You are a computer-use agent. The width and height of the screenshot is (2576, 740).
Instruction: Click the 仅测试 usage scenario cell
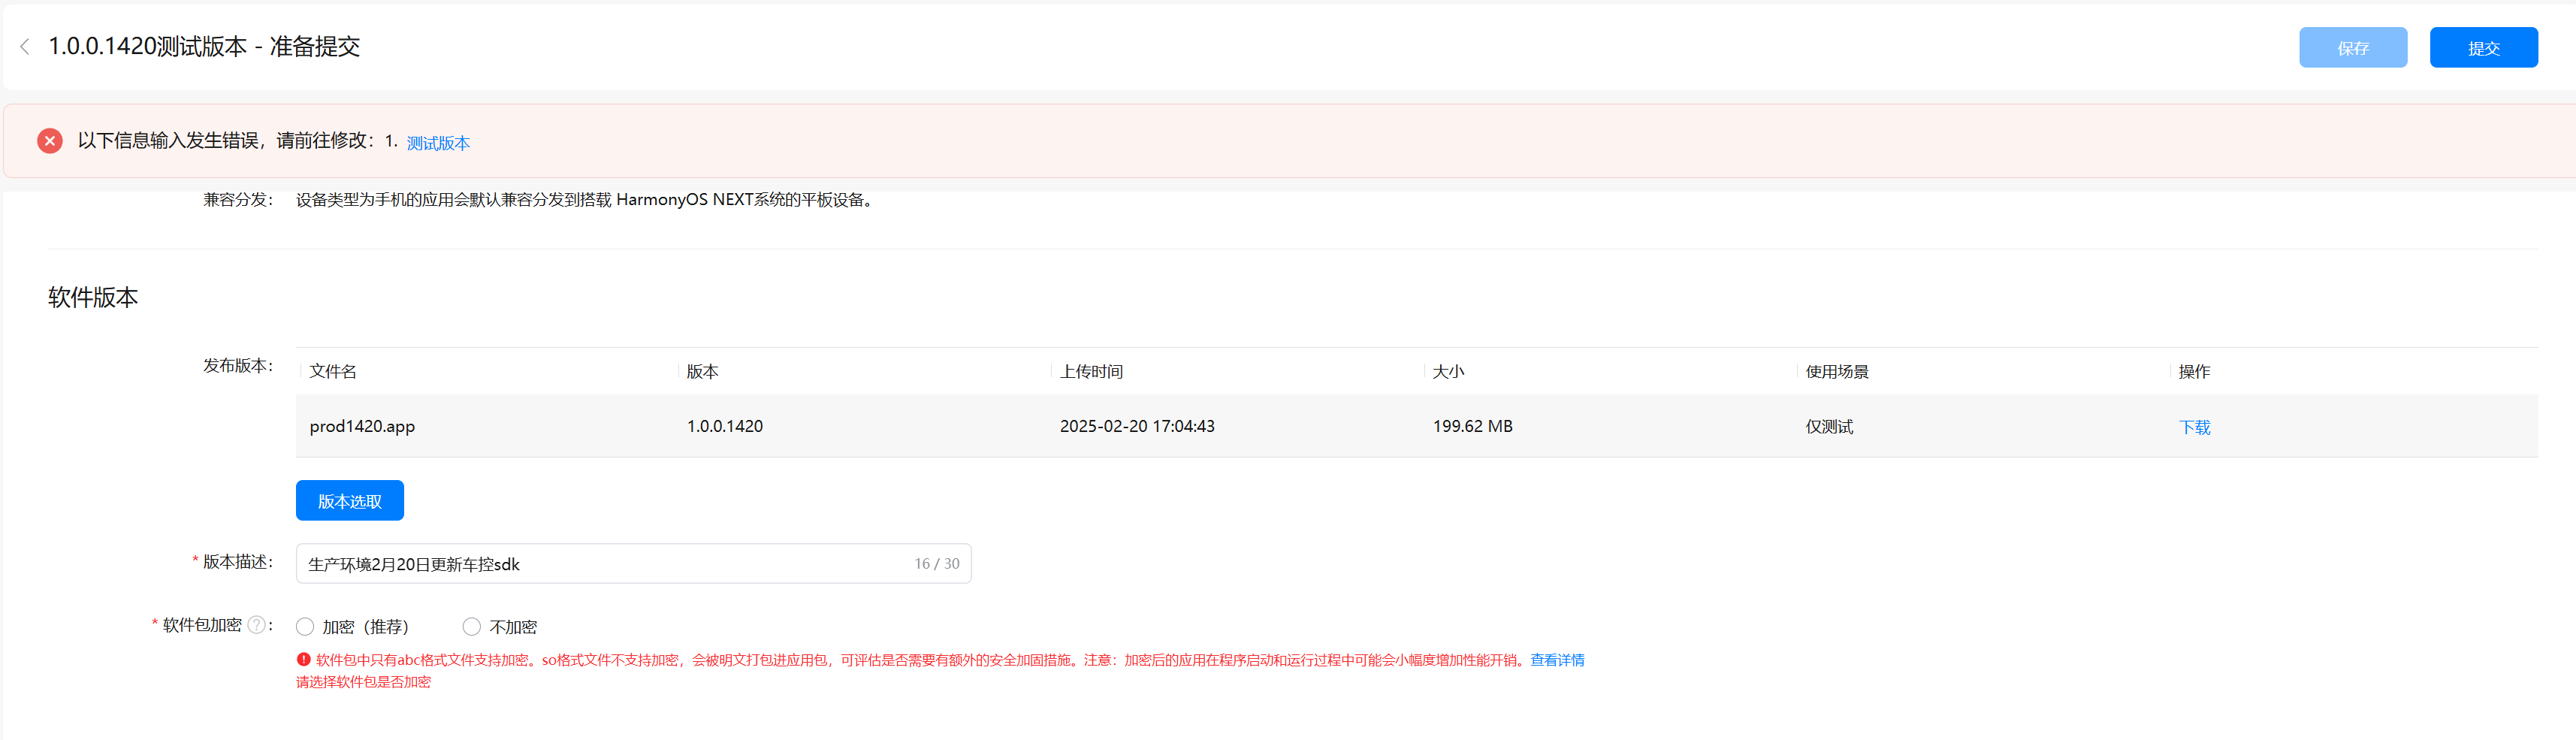point(1829,427)
